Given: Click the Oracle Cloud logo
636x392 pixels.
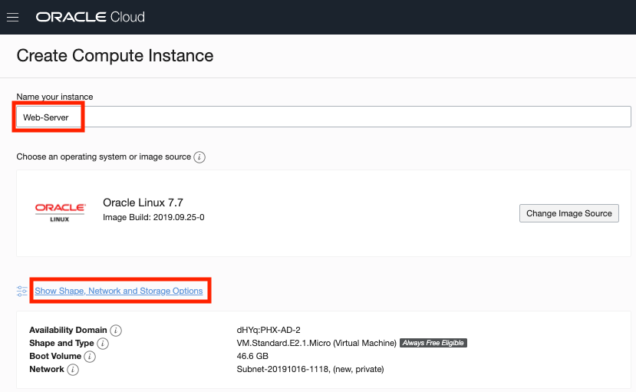Looking at the screenshot, I should [x=90, y=17].
